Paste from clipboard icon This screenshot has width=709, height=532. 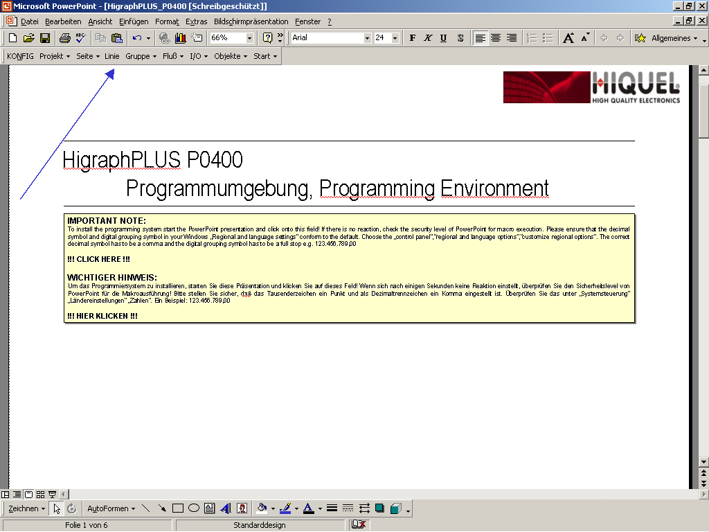pyautogui.click(x=116, y=38)
